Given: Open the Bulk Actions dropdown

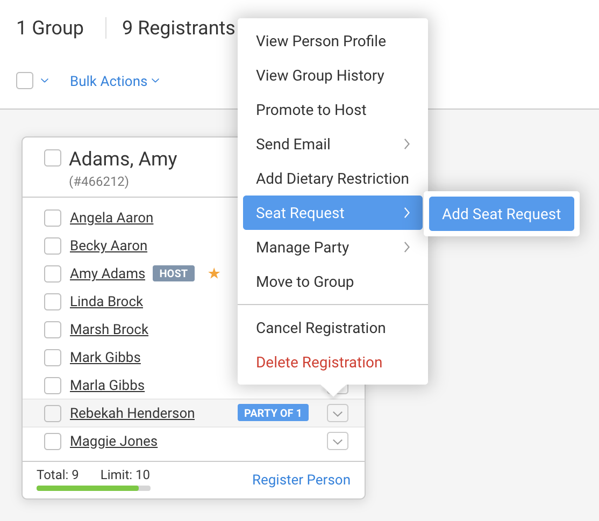Looking at the screenshot, I should [x=115, y=81].
